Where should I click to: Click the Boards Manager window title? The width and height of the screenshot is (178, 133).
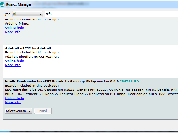19,4
